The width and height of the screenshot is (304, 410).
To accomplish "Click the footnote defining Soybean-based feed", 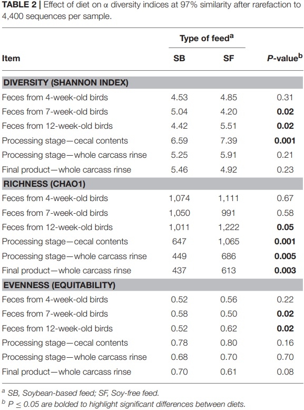I will 81,393.
